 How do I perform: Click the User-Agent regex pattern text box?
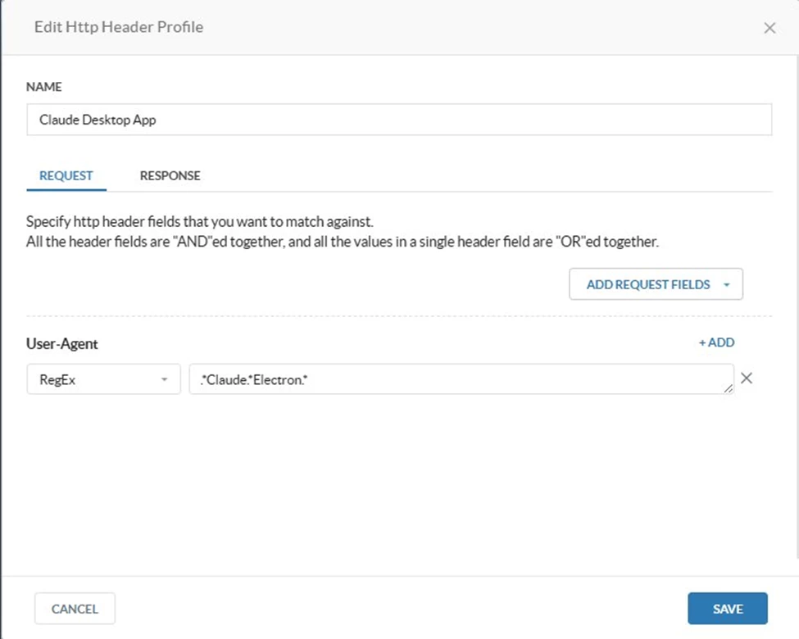tap(461, 379)
